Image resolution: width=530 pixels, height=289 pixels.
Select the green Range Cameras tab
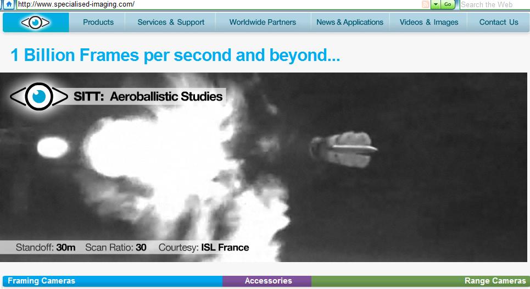[x=494, y=281]
